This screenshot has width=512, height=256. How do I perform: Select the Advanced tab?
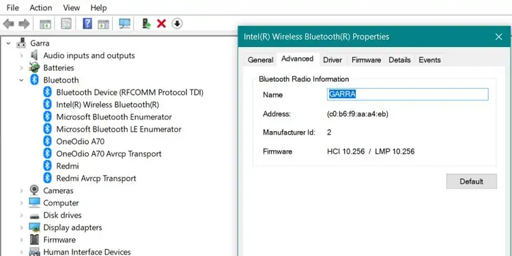(298, 59)
